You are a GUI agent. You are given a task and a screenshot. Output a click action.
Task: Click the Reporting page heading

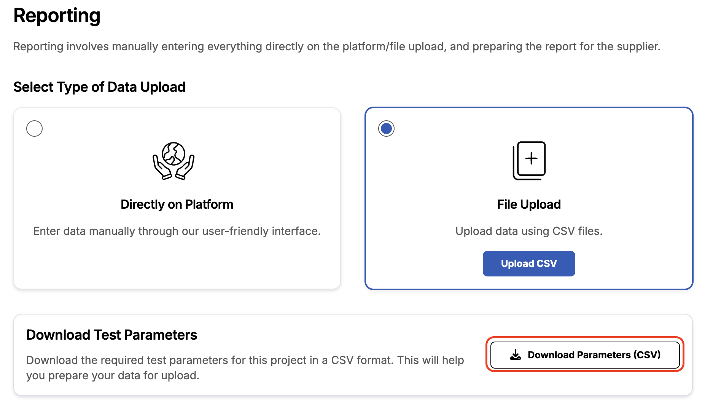57,16
